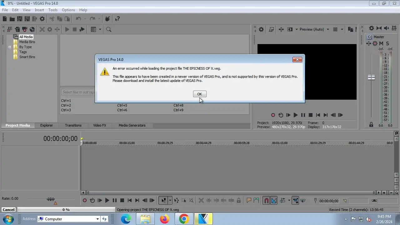Switch to Explorer tab
Screen dimensions: 400x225
(x=46, y=125)
